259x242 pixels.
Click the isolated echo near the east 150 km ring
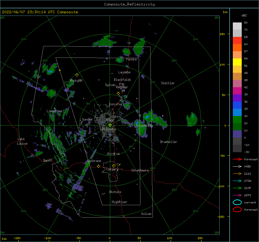pyautogui.click(x=192, y=119)
